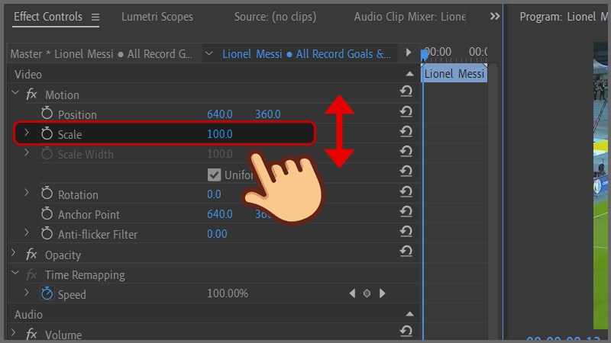Toggle the Rotation animation stopwatch

tap(47, 193)
